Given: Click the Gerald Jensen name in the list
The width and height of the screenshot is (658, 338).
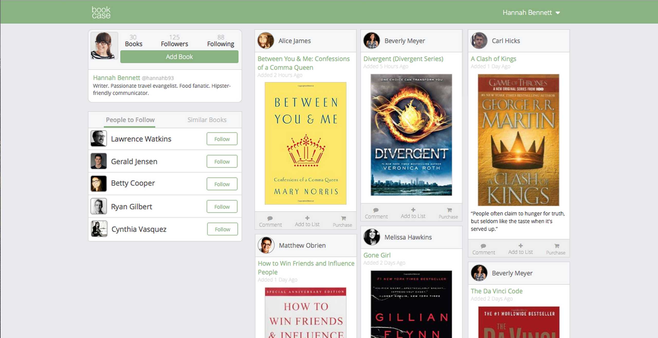Looking at the screenshot, I should point(134,161).
